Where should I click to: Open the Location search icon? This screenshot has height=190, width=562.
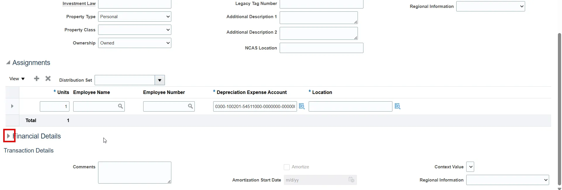tap(397, 106)
